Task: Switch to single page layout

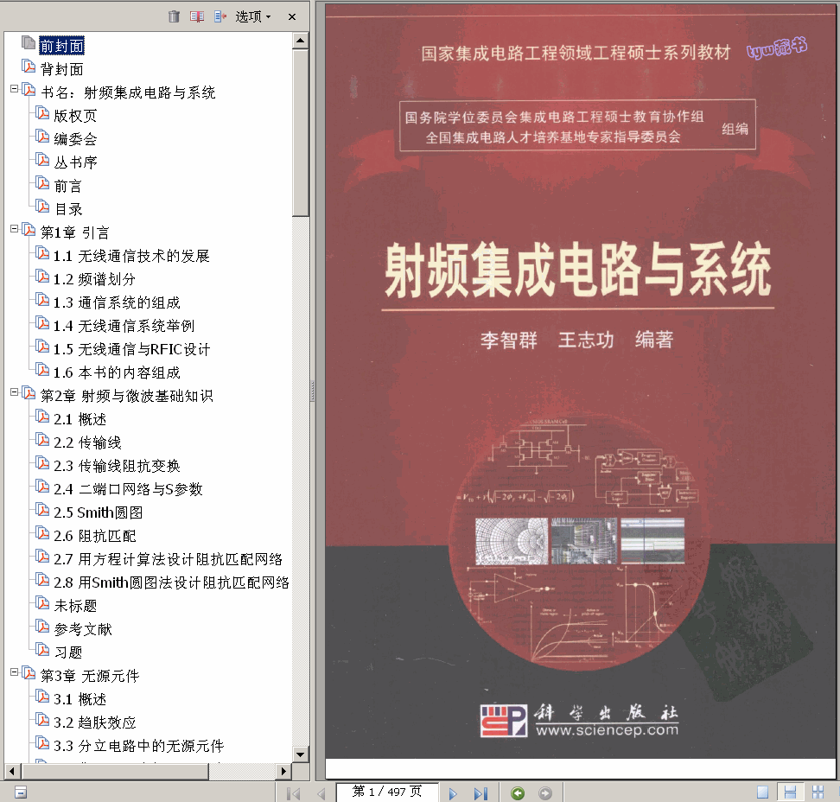Action: [x=762, y=792]
